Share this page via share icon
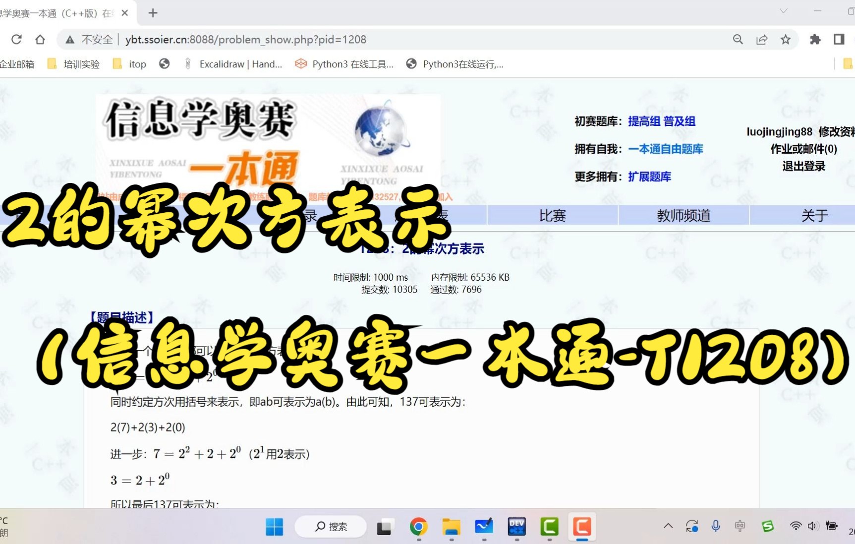Image resolution: width=855 pixels, height=544 pixels. tap(762, 39)
